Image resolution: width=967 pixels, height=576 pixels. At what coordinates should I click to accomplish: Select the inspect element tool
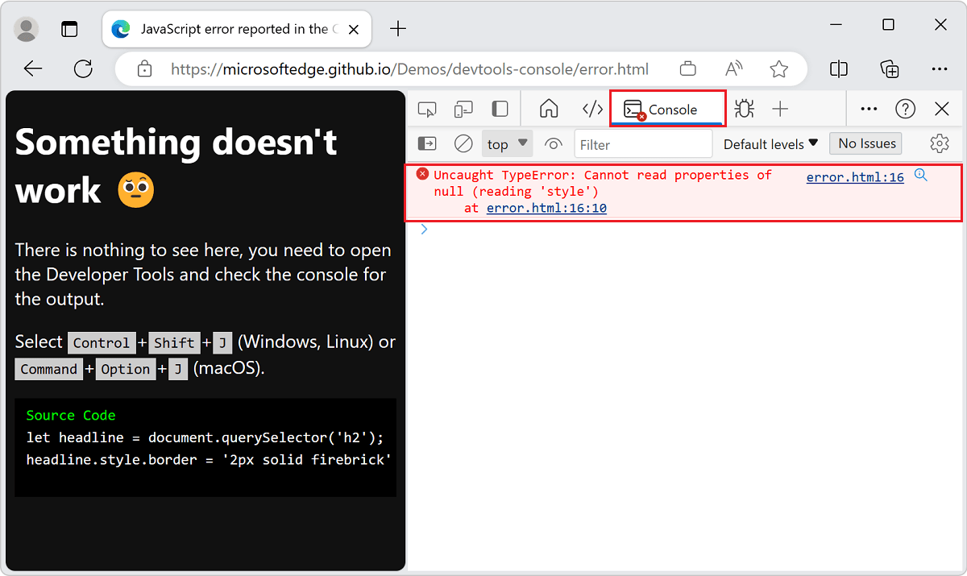pos(426,108)
